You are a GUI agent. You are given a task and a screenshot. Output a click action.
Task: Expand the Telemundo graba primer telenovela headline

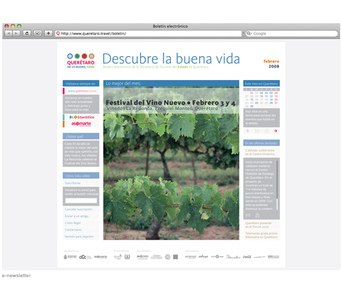coord(261,235)
